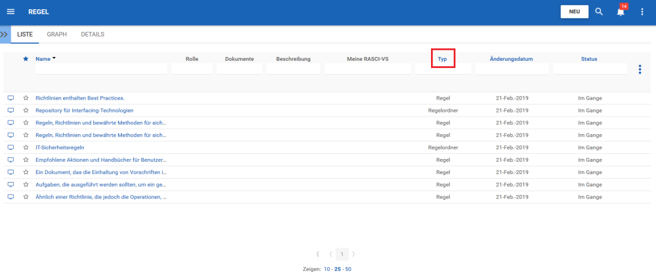Open Aufgaben, die ausgeführt werden link

101,185
